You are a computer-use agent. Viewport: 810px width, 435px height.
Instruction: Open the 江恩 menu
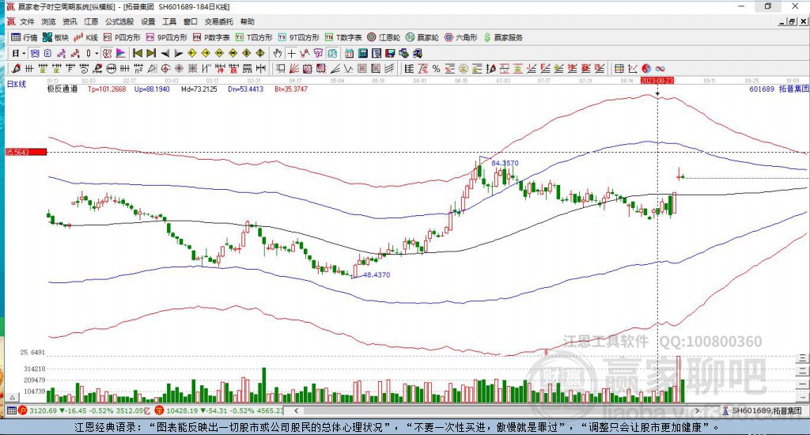(x=91, y=21)
